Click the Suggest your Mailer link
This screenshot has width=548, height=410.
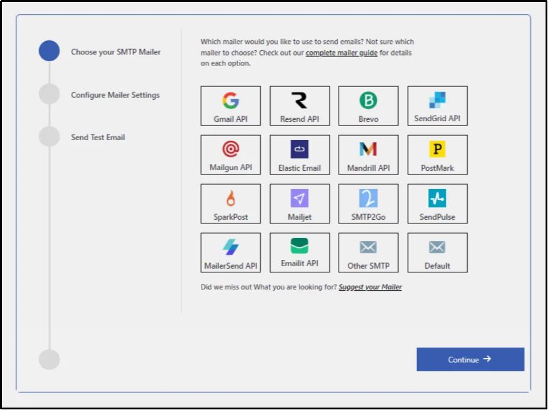[x=370, y=286]
